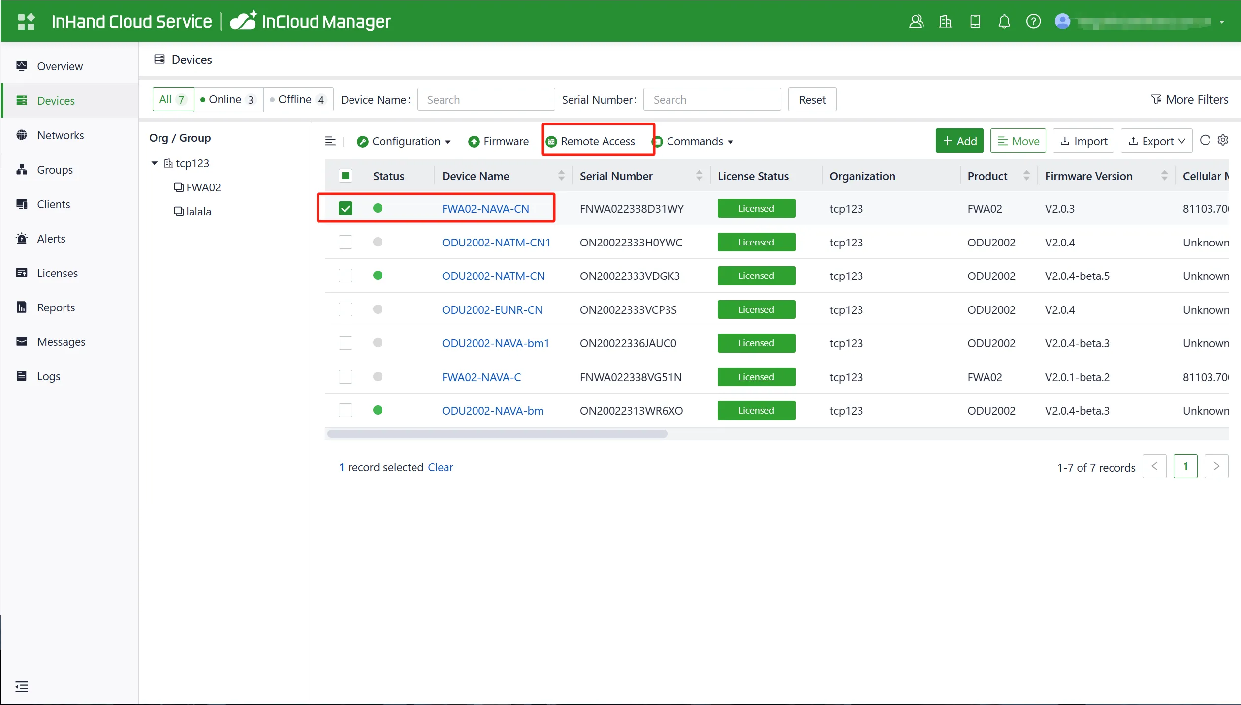Open Firmware upgrade action
This screenshot has width=1241, height=705.
click(498, 141)
